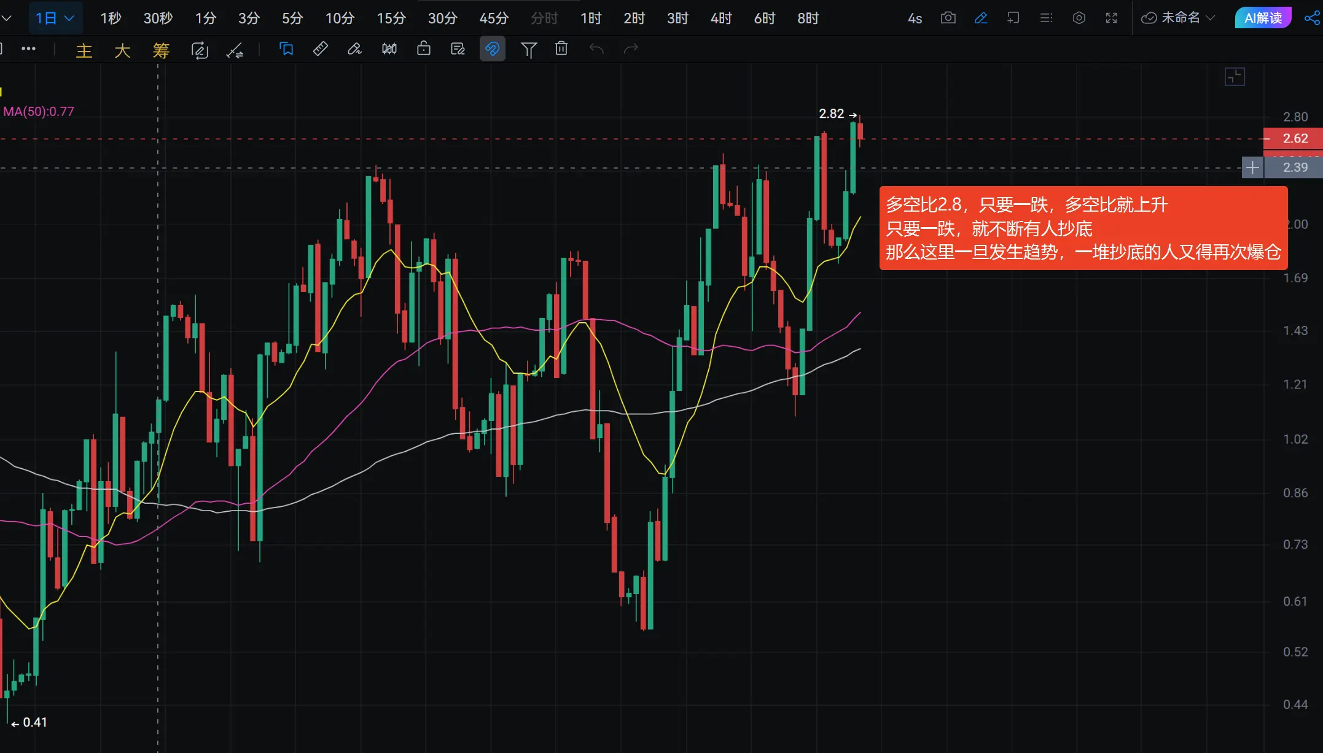The height and width of the screenshot is (753, 1323).
Task: Click the plus button beside 2.39
Action: (1252, 167)
